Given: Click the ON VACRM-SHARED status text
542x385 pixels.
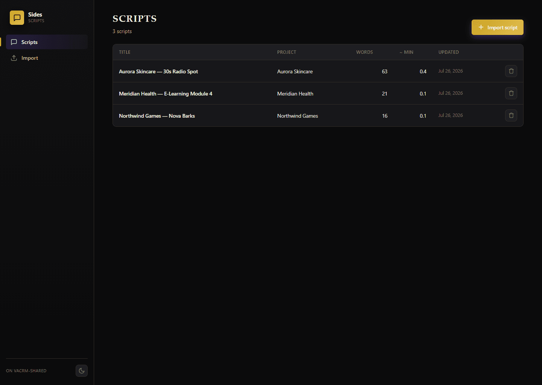Looking at the screenshot, I should pyautogui.click(x=26, y=371).
